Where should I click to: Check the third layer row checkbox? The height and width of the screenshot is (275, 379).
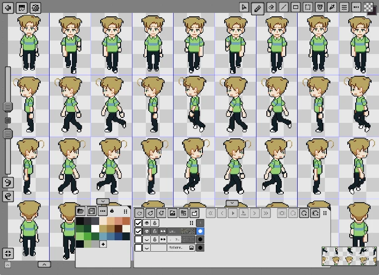(138, 239)
